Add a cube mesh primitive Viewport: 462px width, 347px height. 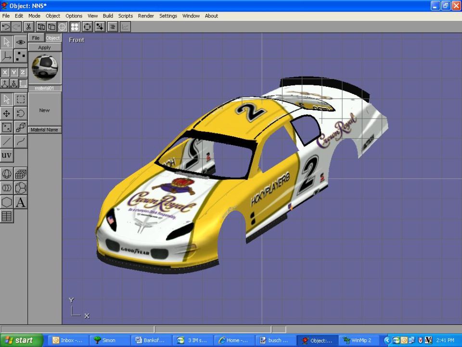[20, 174]
